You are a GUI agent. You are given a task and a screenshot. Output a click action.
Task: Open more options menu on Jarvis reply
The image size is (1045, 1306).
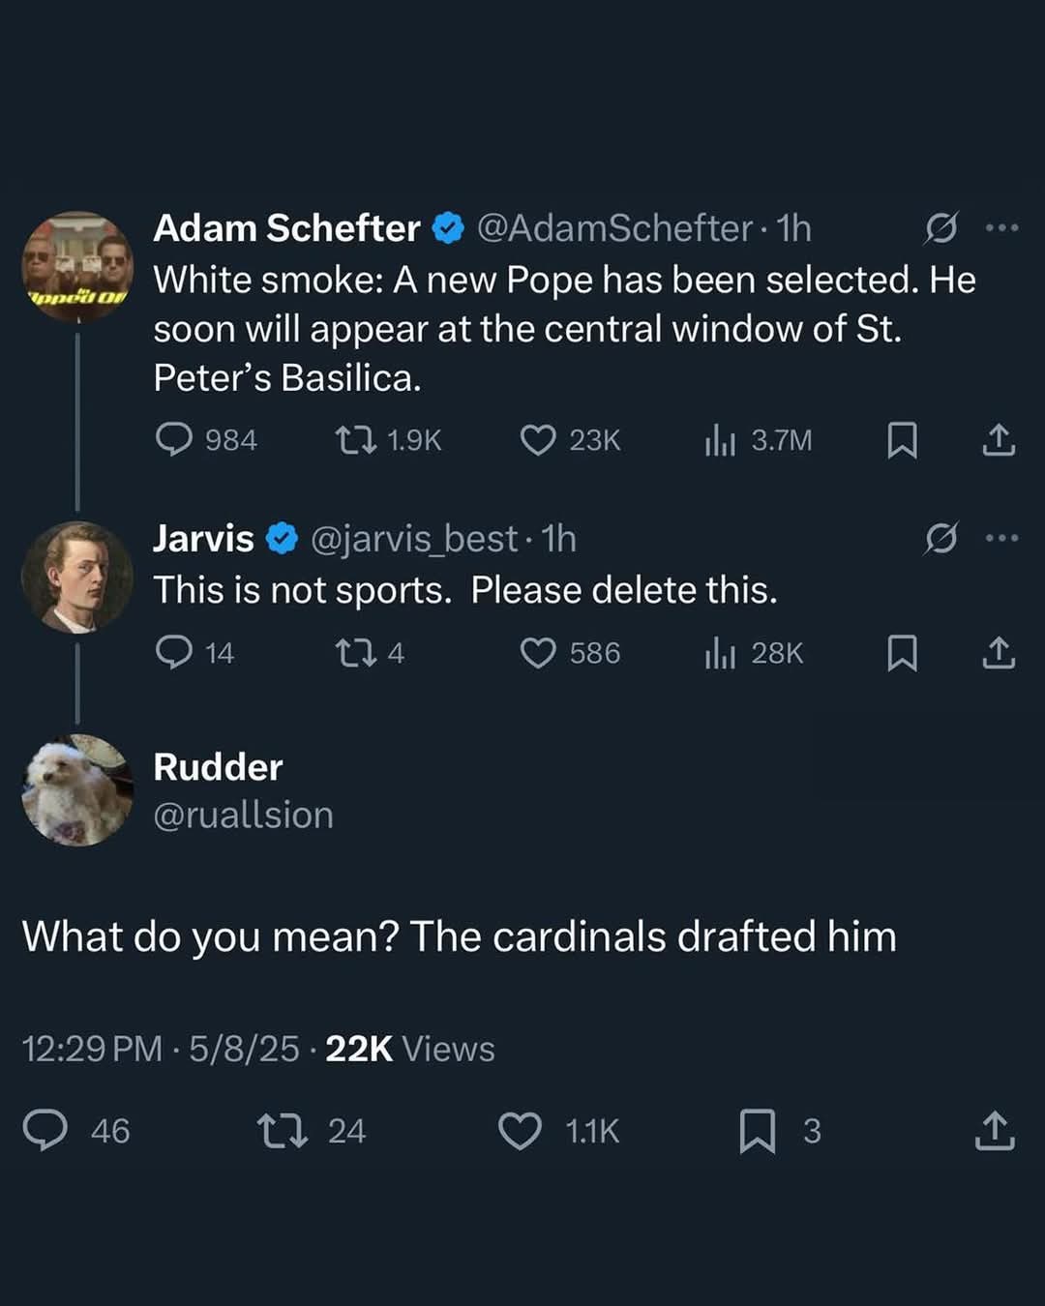(1001, 538)
